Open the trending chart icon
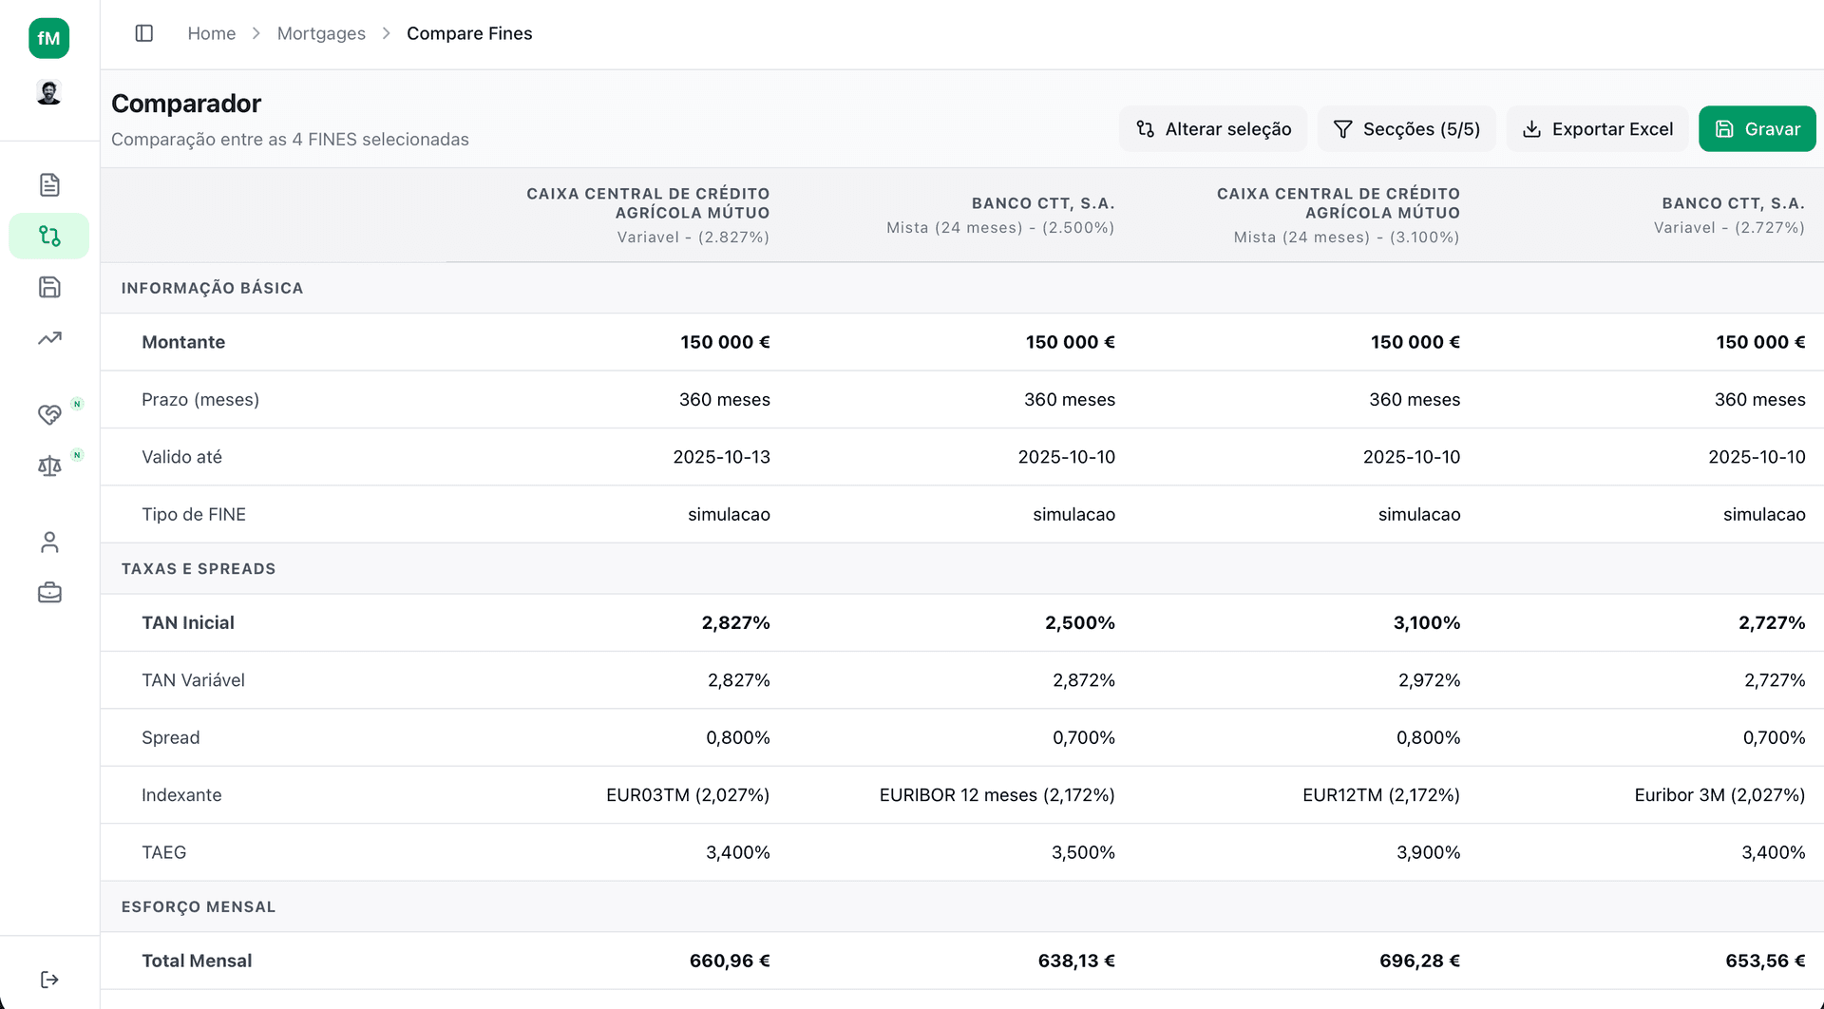Viewport: 1824px width, 1009px height. (49, 338)
